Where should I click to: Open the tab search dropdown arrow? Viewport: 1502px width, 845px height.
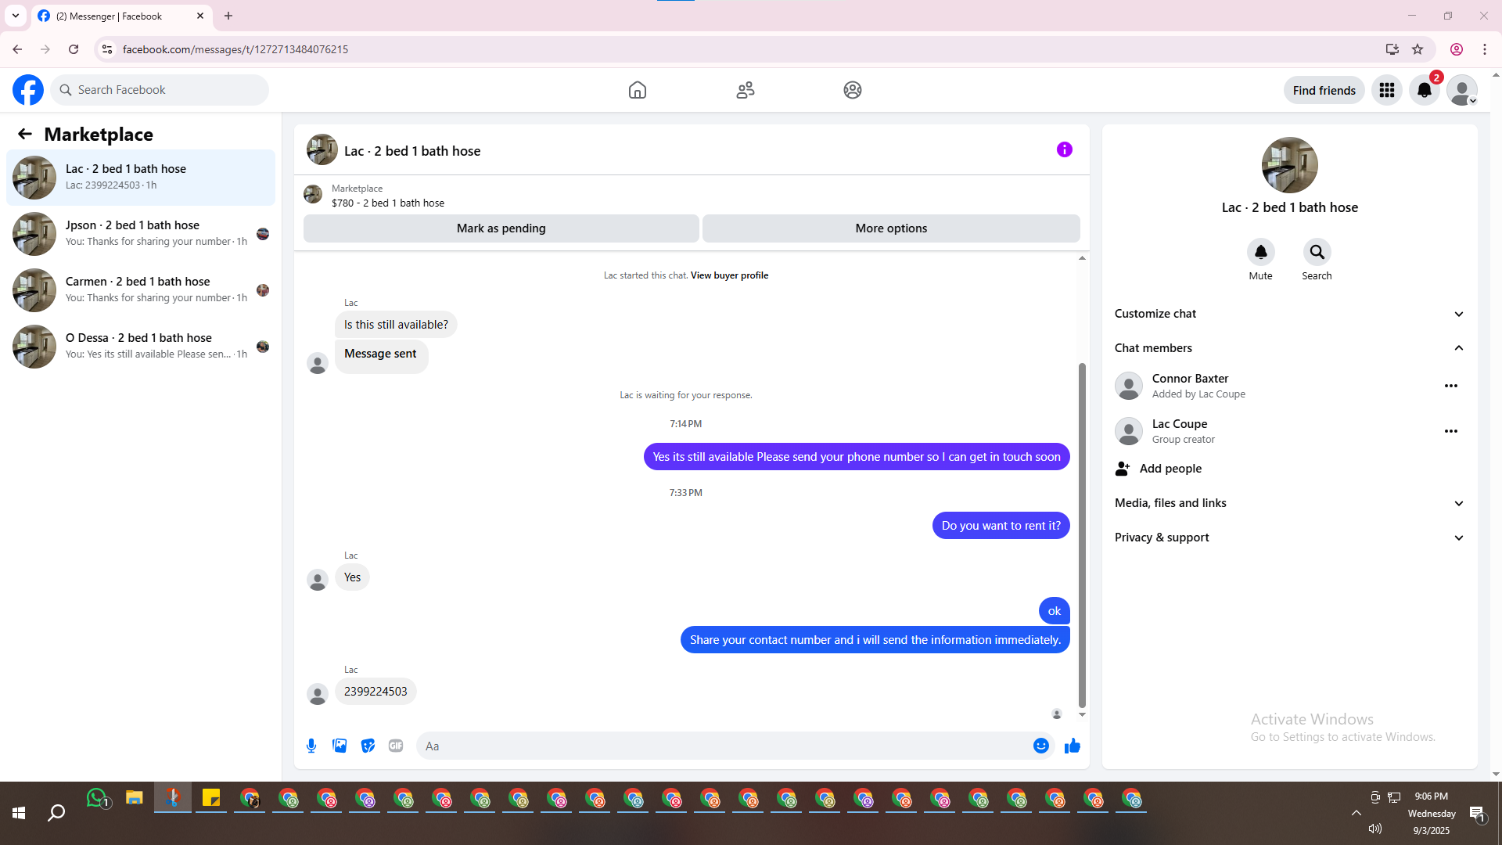tap(16, 16)
